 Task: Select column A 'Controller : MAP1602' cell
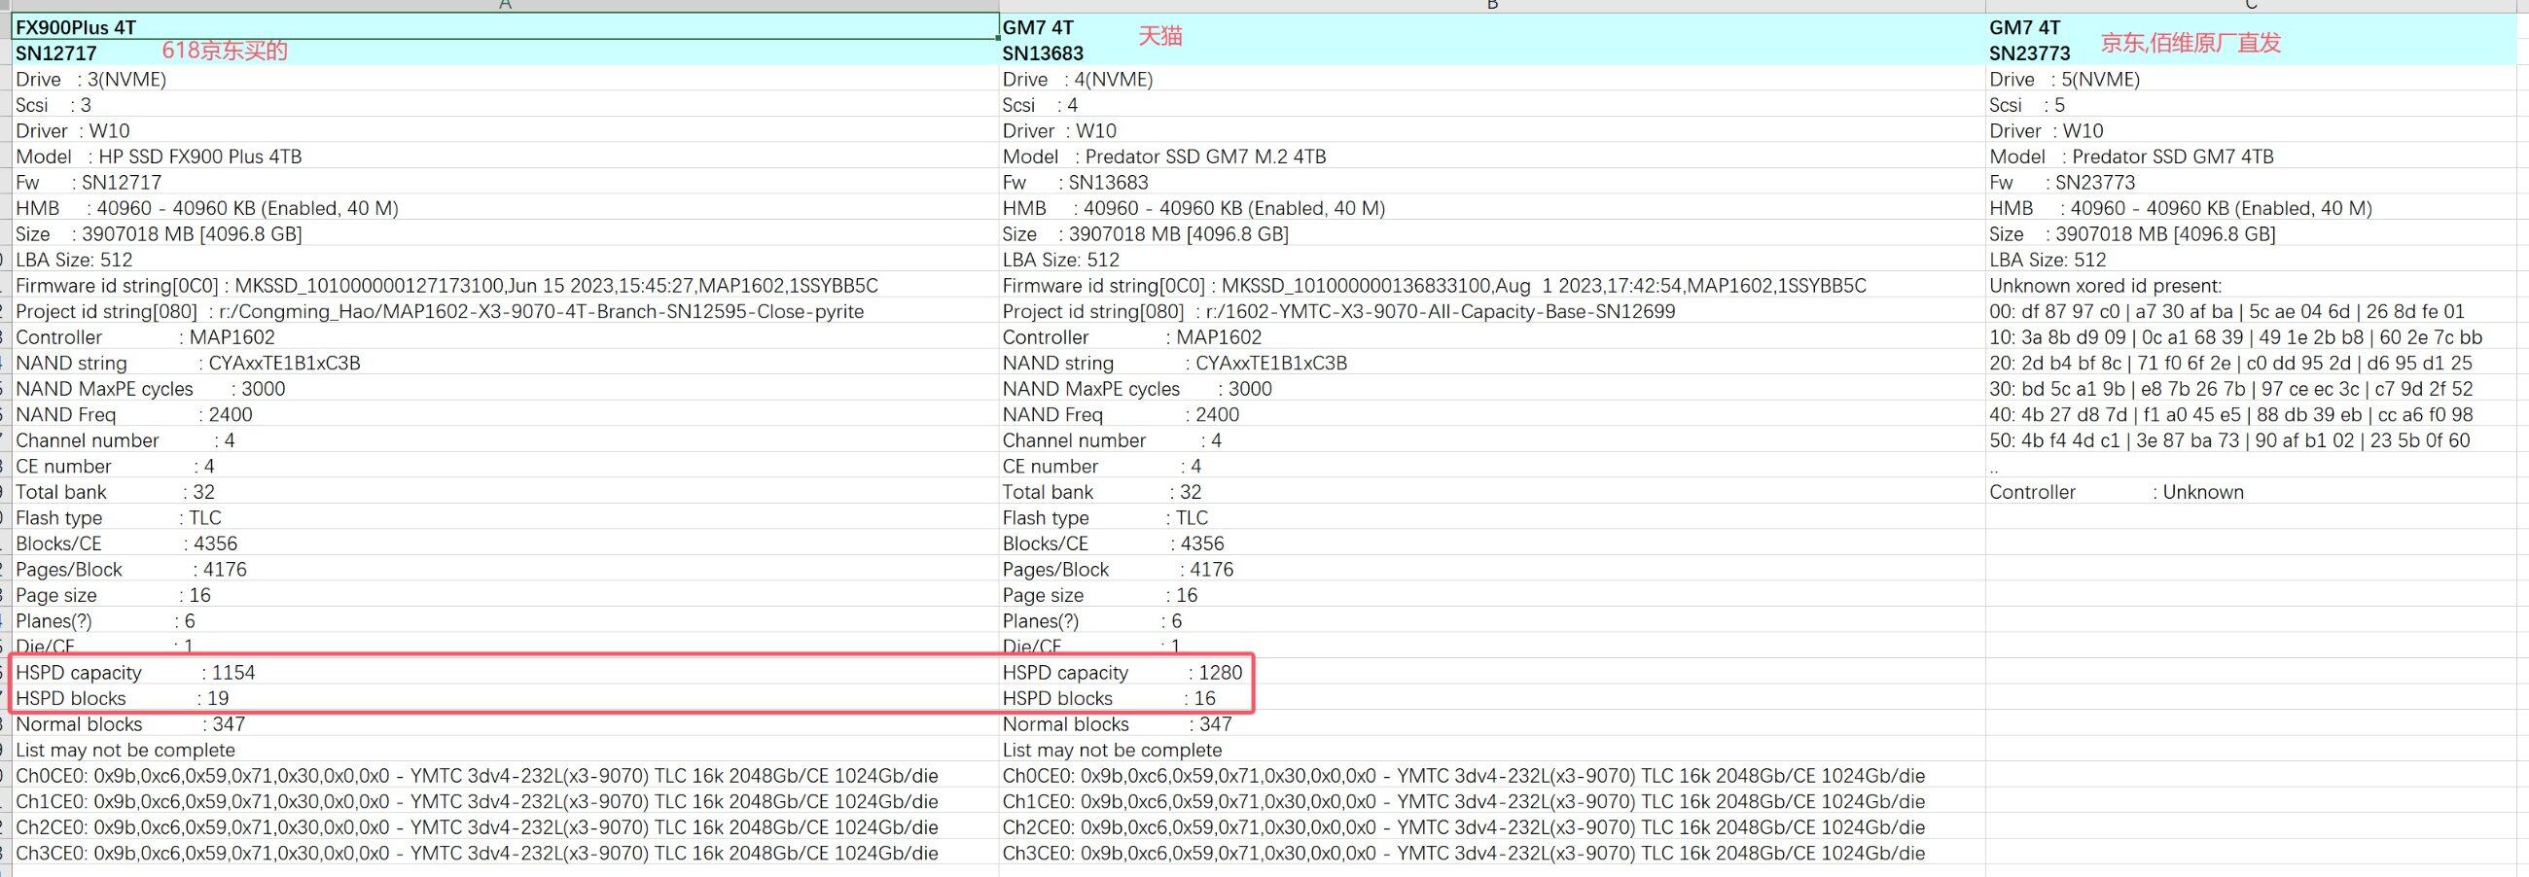(505, 336)
